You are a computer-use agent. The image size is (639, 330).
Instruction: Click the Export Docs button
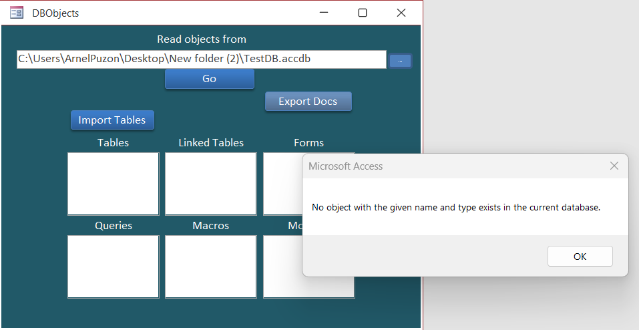tap(308, 102)
